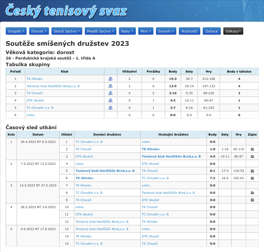
Task: Open print icon for TK Choceň standings row
Action: [x=110, y=93]
